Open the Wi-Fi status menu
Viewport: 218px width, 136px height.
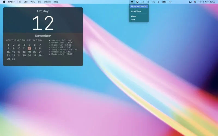(170, 2)
